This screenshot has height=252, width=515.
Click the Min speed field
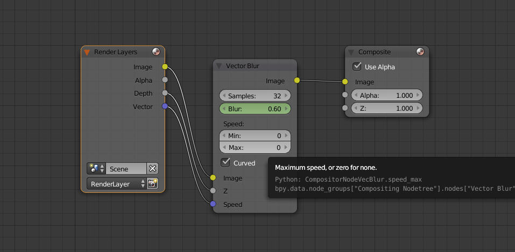(255, 136)
